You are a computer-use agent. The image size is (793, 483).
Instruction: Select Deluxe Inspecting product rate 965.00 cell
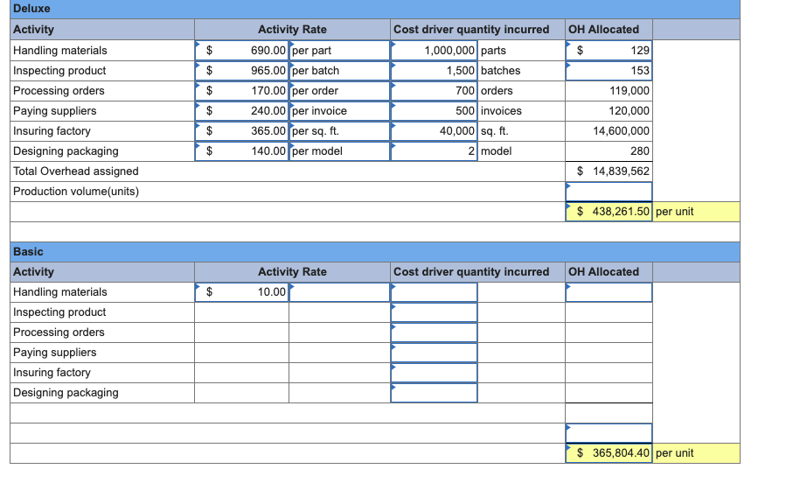tap(241, 71)
